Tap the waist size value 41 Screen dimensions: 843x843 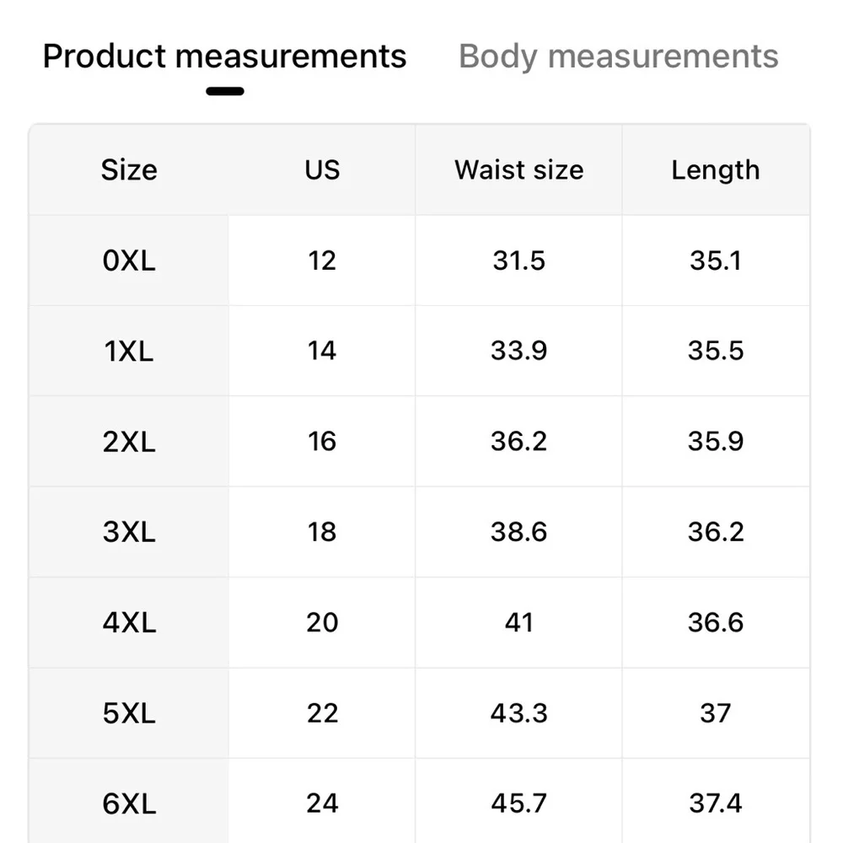click(518, 623)
